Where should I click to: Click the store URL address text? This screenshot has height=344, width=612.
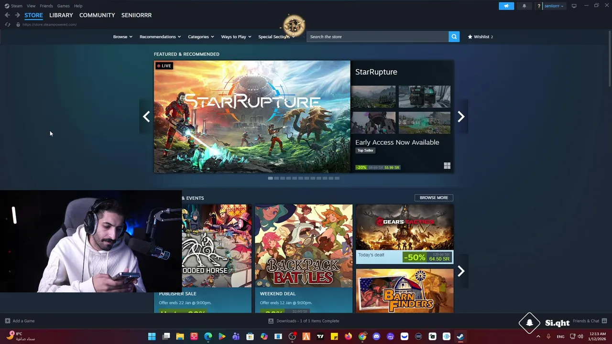tap(49, 24)
